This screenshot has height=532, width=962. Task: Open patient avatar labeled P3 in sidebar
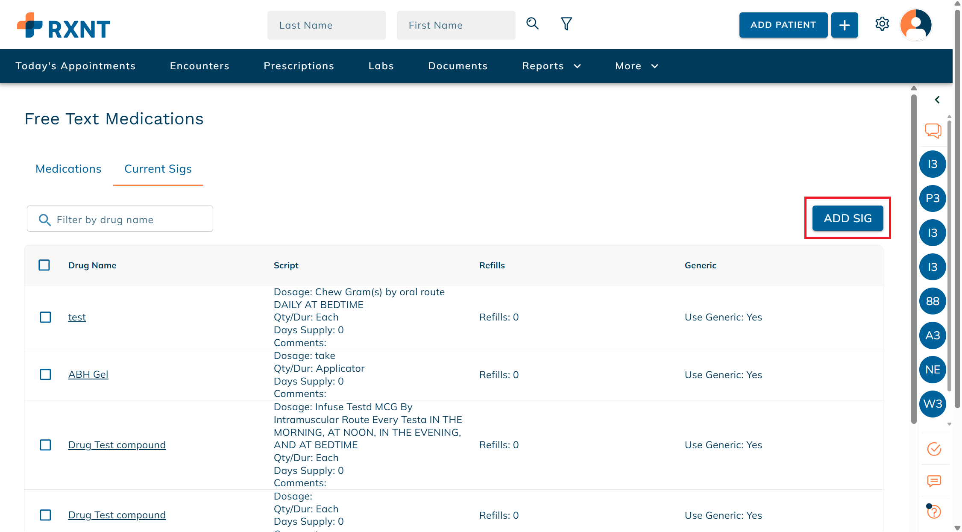(933, 198)
